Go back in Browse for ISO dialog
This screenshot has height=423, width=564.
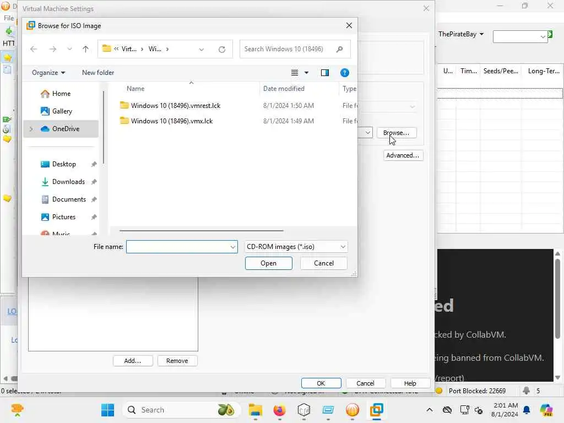tap(34, 49)
